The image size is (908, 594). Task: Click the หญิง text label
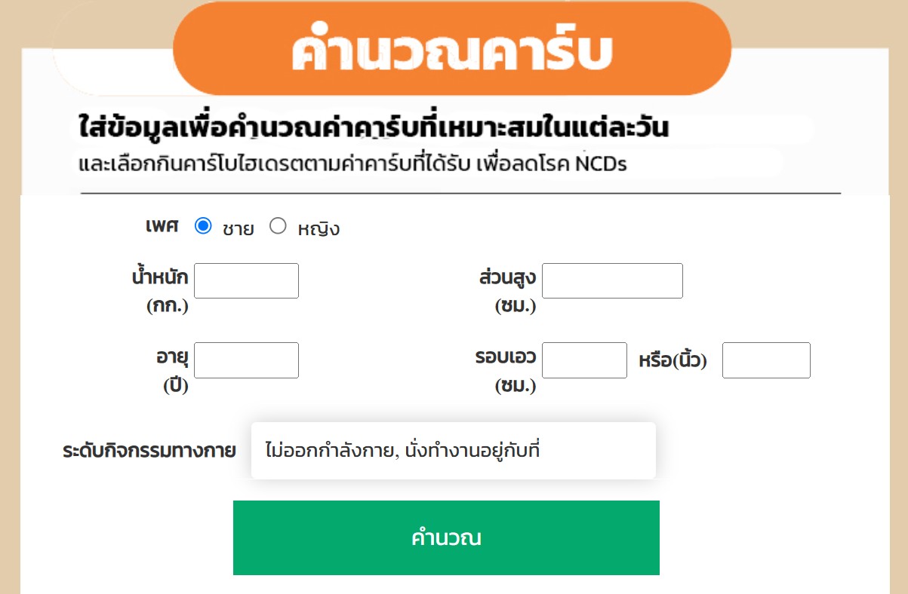(x=319, y=228)
